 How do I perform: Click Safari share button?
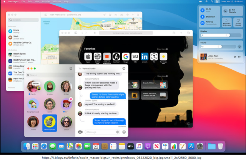pyautogui.click(x=174, y=33)
